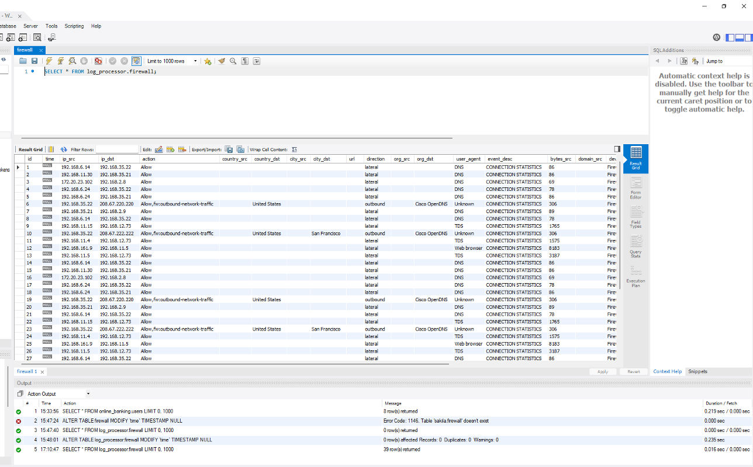The image size is (753, 467).
Task: Toggle invisible characters pilcrow button
Action: [x=244, y=61]
